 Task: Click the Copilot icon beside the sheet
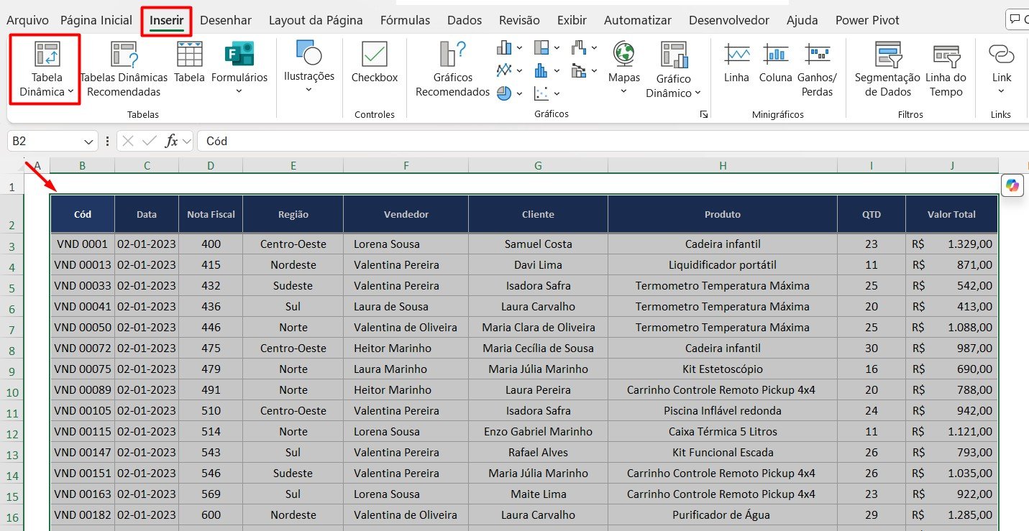pos(1013,185)
